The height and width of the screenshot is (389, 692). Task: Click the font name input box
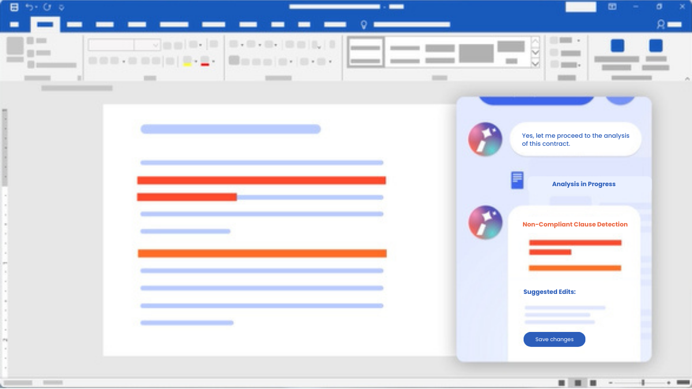111,45
